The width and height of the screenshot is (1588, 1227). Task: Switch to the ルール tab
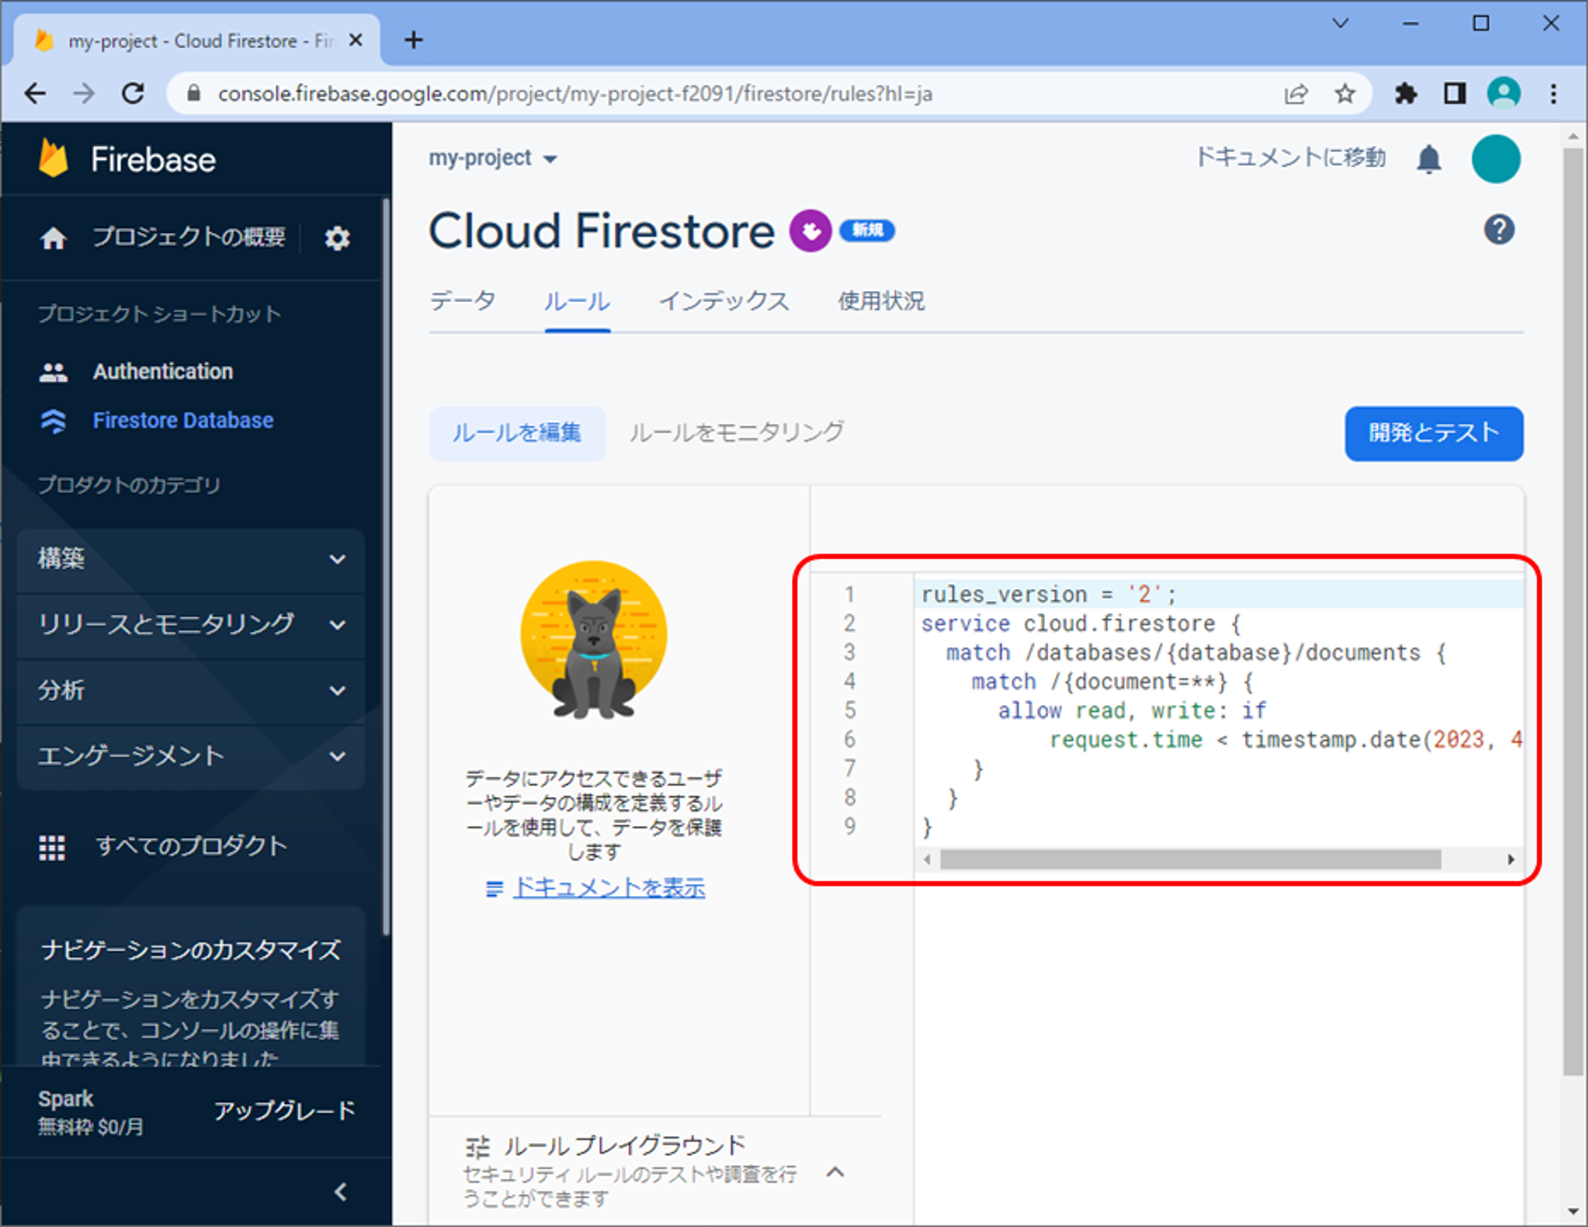point(577,302)
